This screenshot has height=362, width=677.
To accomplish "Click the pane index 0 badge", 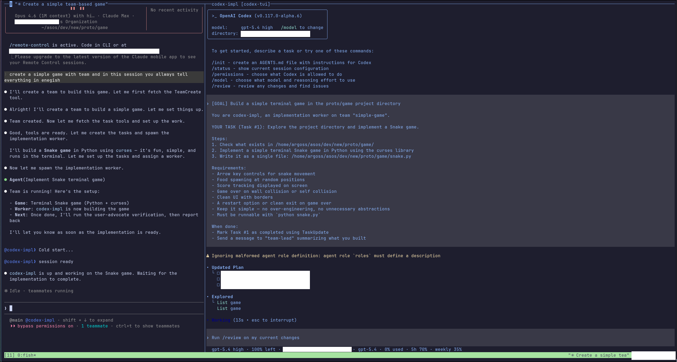I will click(x=11, y=4).
